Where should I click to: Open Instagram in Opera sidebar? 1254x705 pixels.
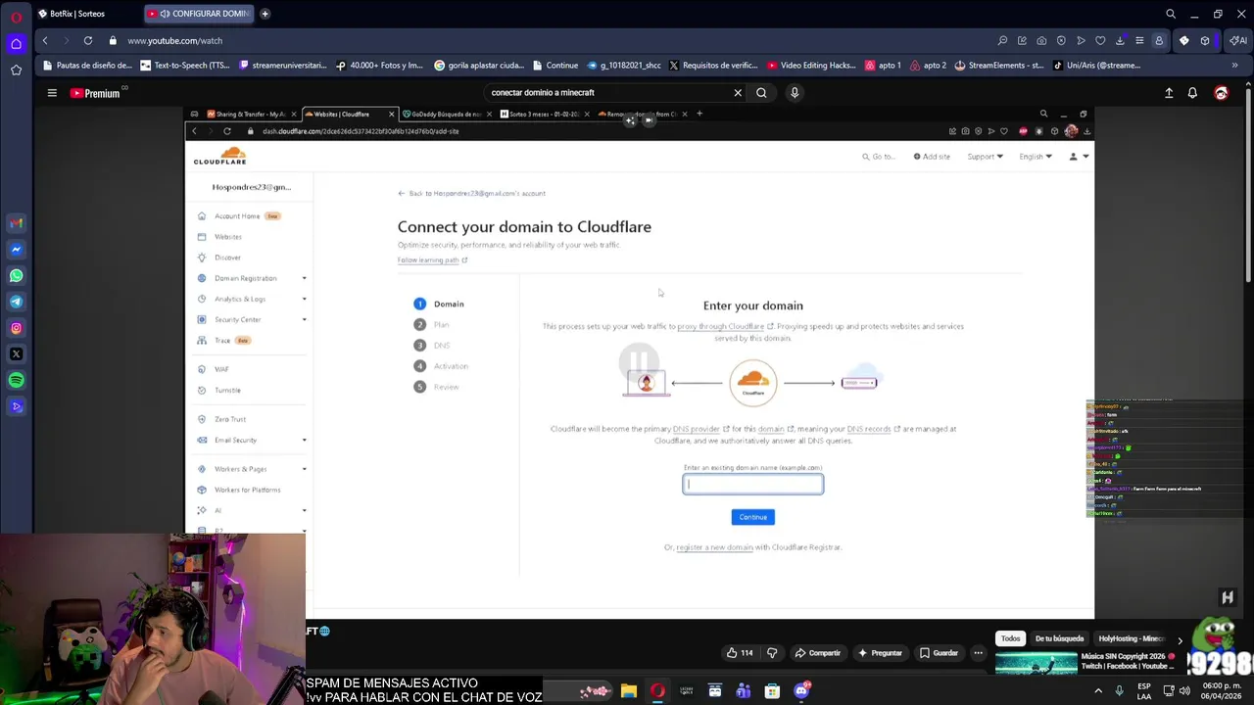point(16,328)
